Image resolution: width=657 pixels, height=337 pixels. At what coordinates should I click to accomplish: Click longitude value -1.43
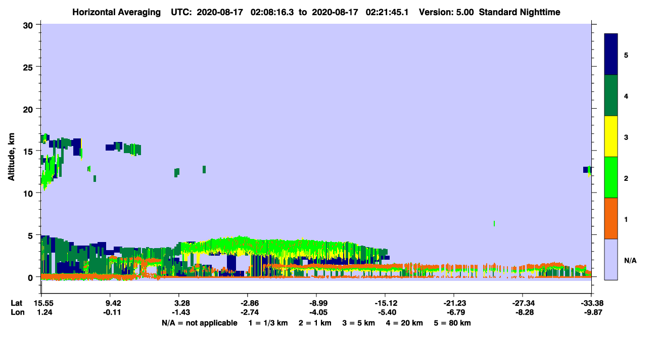(181, 313)
